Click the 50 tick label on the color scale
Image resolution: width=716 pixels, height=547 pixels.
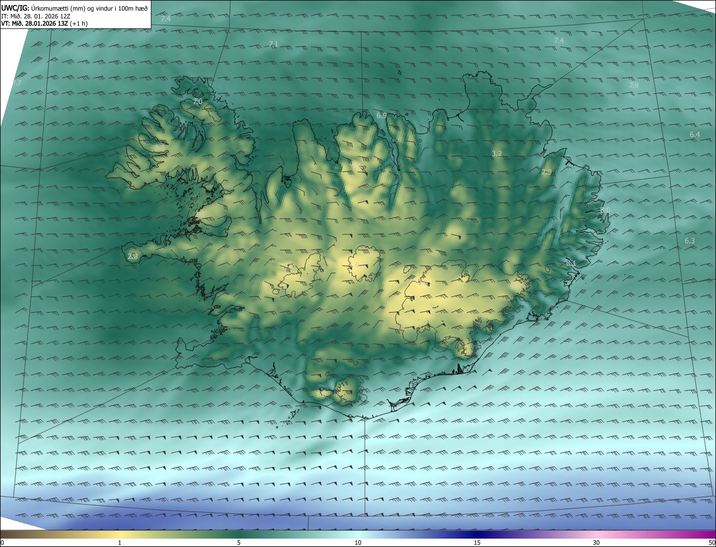pos(712,543)
